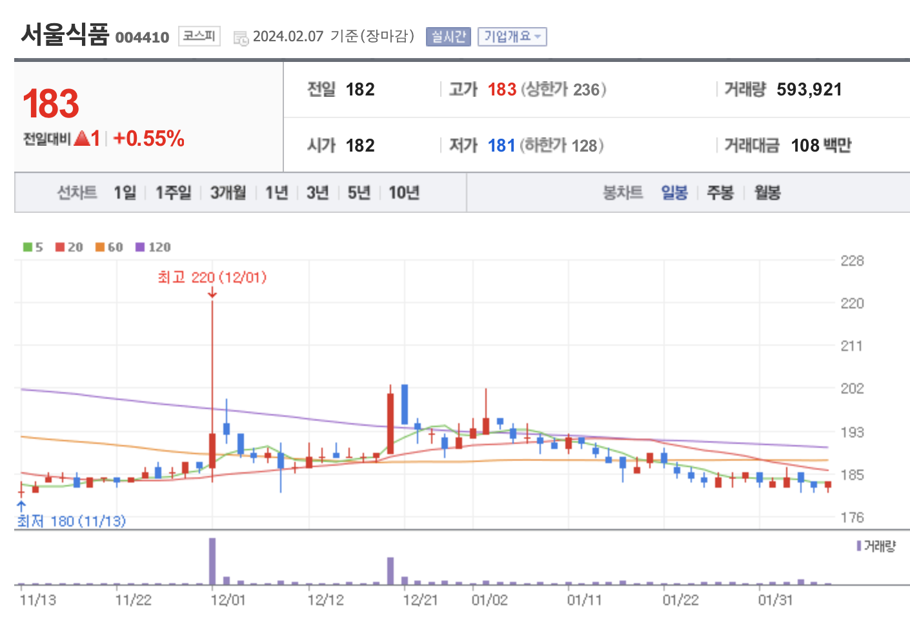910x618 pixels.
Task: Click the purple 거래량 volume legend marker
Action: click(x=859, y=546)
